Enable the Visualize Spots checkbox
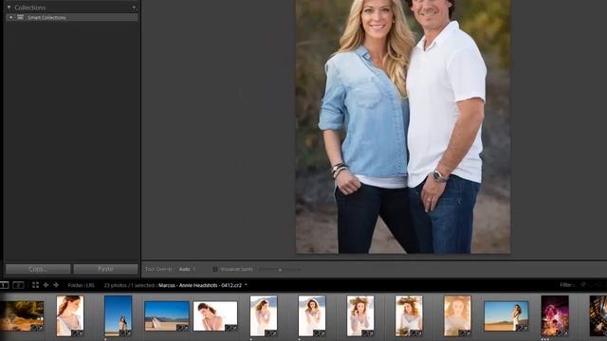607x341 pixels. pos(215,269)
